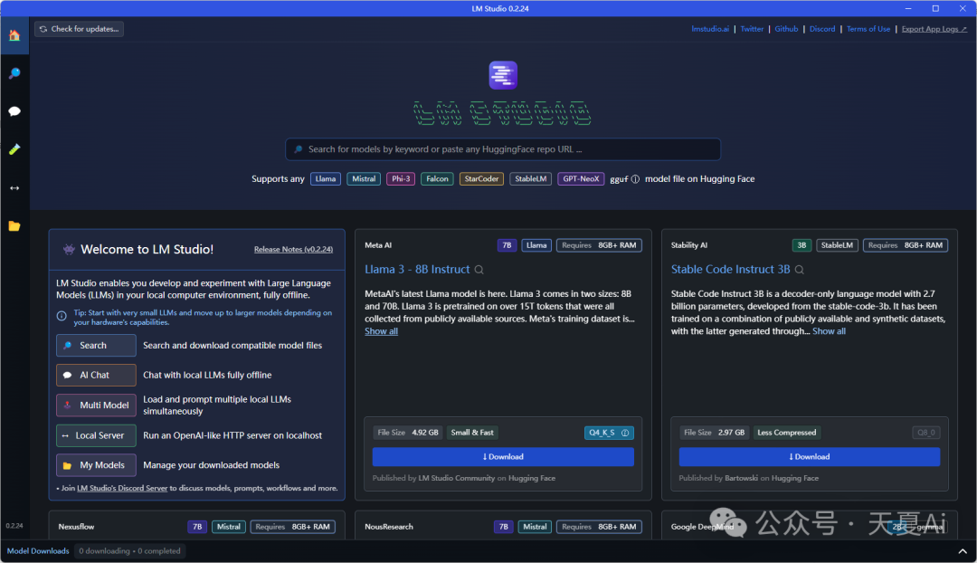977x563 pixels.
Task: Click the Search button in Welcome panel
Action: 96,346
